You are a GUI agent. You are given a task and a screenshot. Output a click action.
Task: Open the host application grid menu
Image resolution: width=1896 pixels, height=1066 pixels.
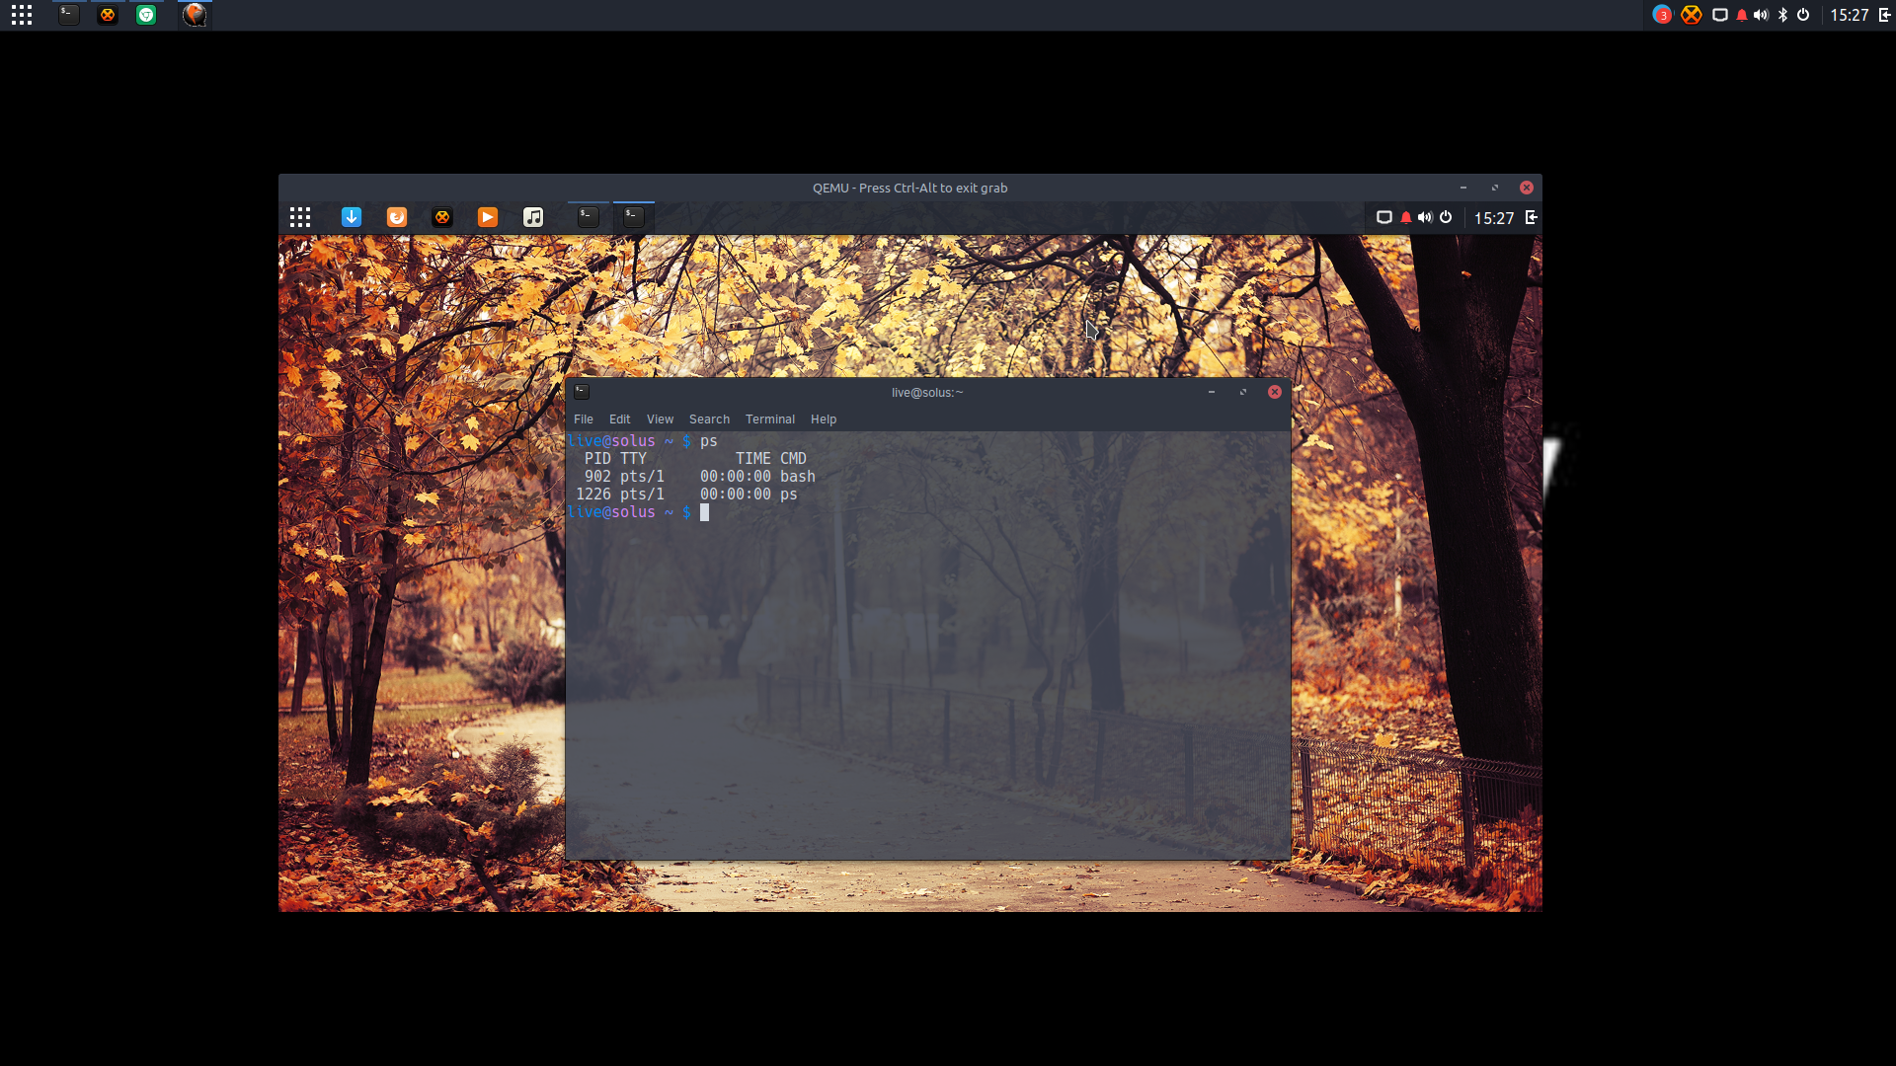point(22,15)
